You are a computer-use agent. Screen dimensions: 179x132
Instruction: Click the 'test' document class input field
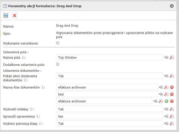point(106,94)
